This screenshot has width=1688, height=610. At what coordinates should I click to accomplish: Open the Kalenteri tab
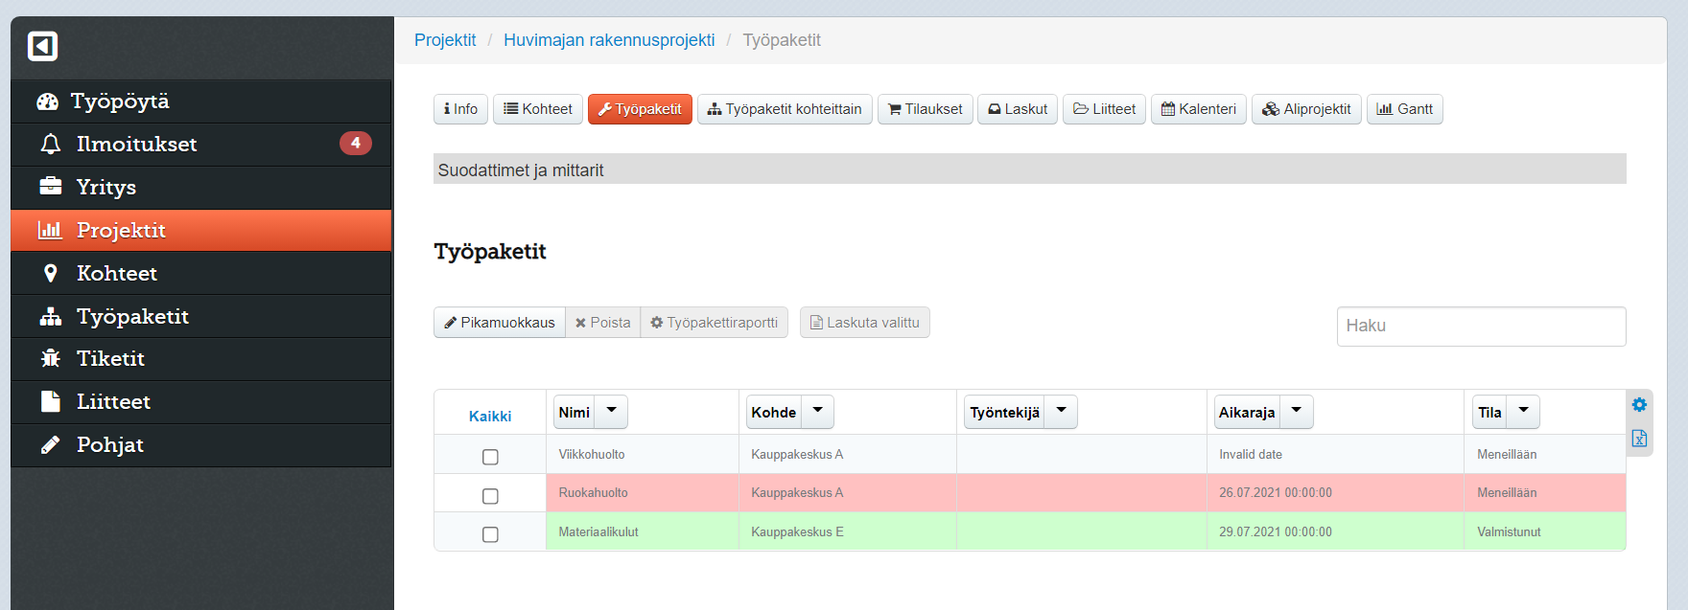click(x=1198, y=109)
